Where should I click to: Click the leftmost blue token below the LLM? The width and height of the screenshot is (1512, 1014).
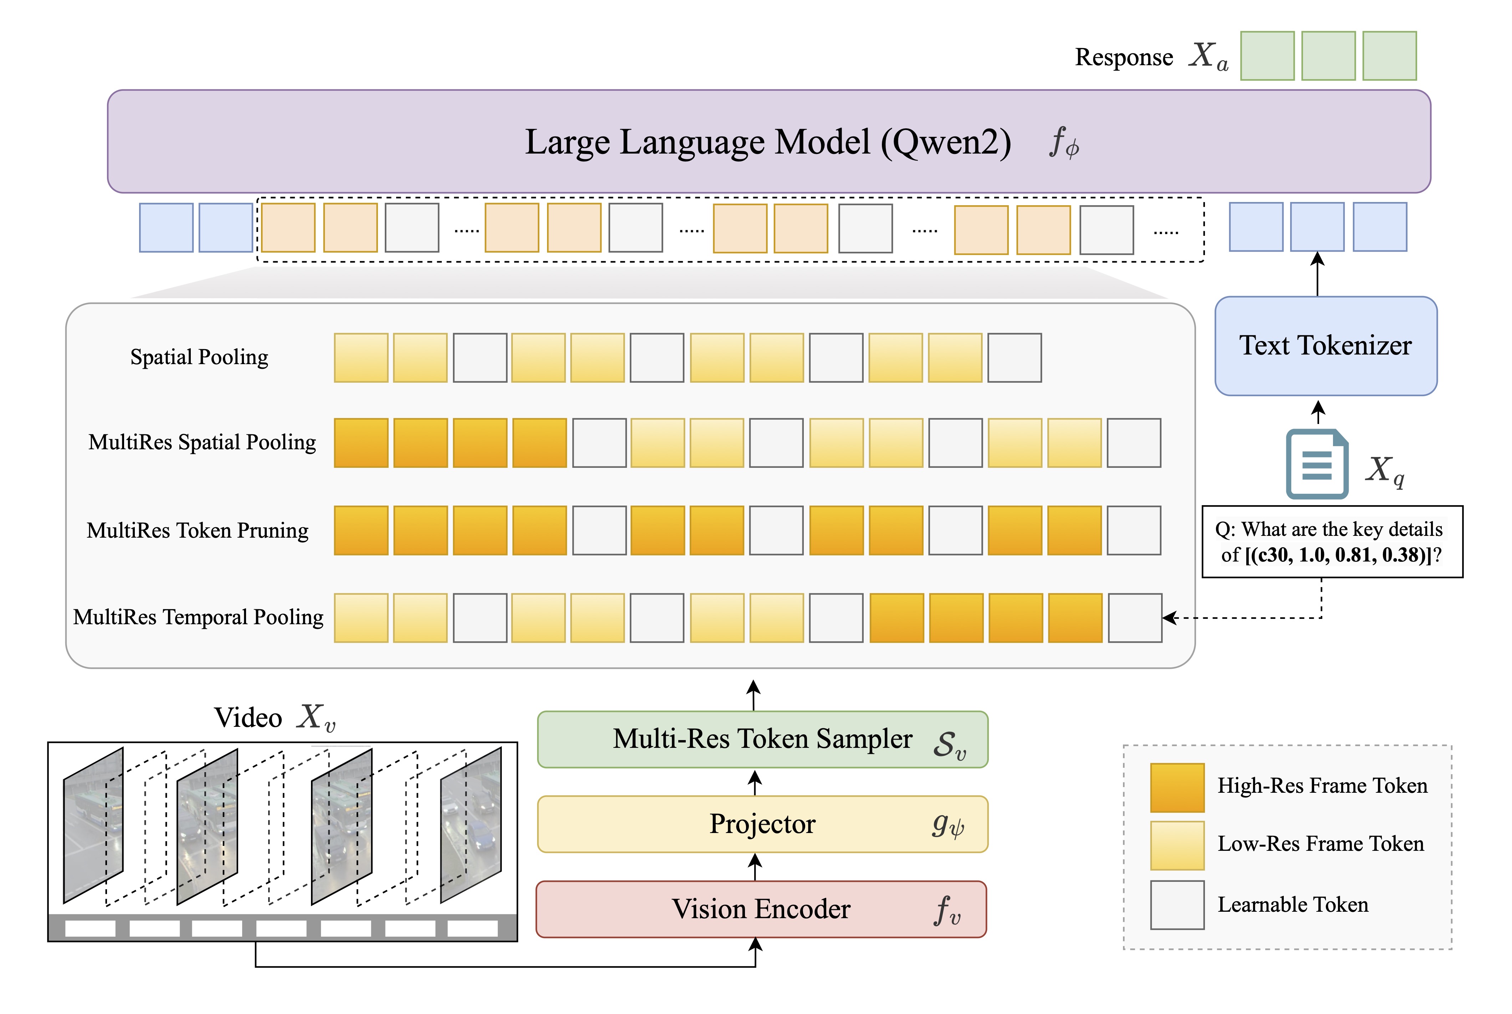166,228
